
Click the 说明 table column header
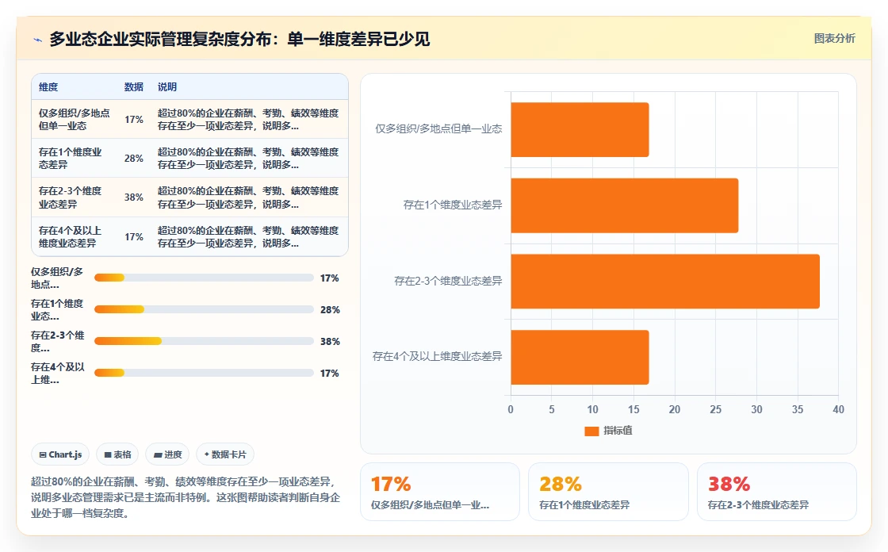[167, 86]
